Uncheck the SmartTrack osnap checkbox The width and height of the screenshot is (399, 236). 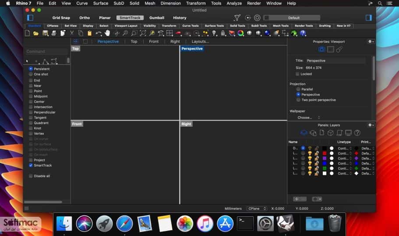[31, 165]
